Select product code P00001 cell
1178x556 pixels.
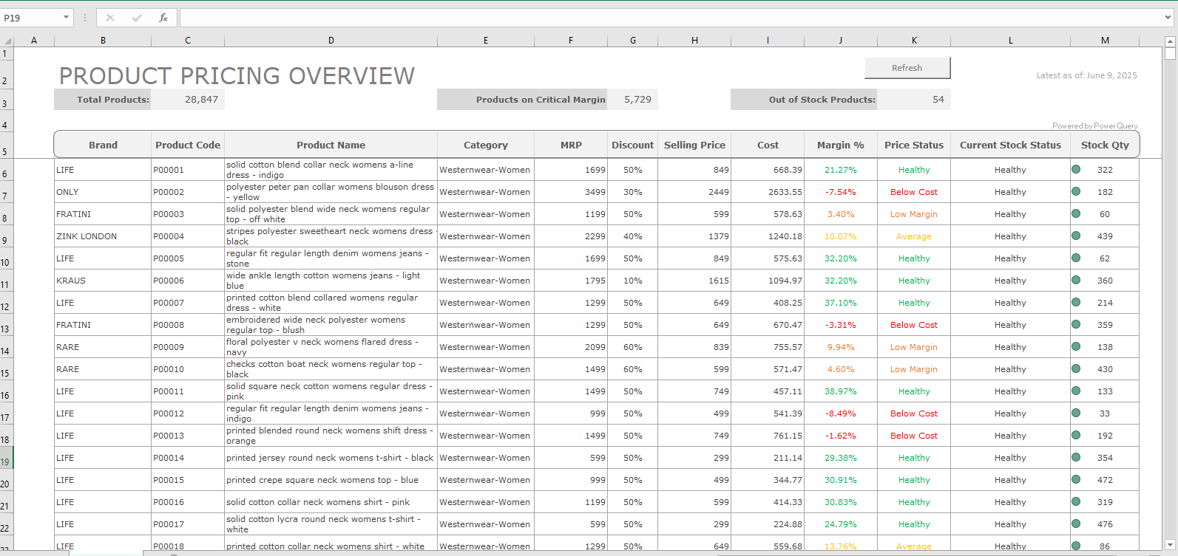pyautogui.click(x=188, y=170)
